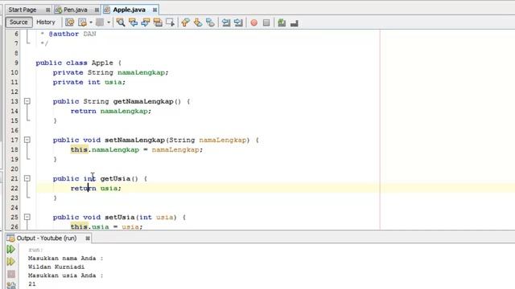
Task: Re-run with different parameters yellow arrows
Action: [10, 262]
